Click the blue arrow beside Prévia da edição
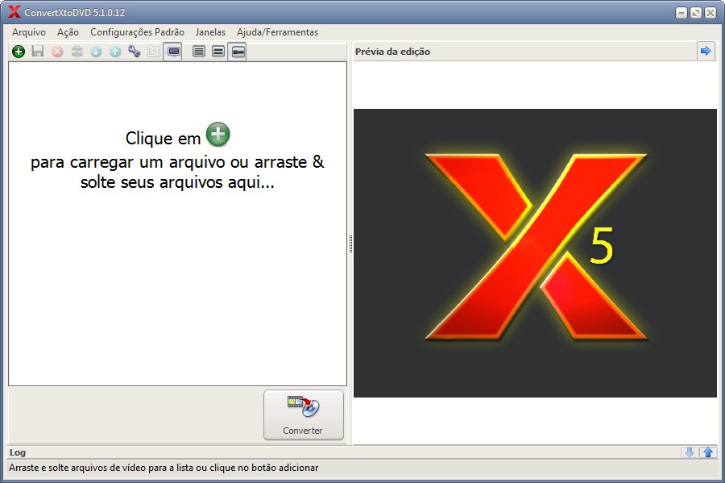 click(706, 51)
